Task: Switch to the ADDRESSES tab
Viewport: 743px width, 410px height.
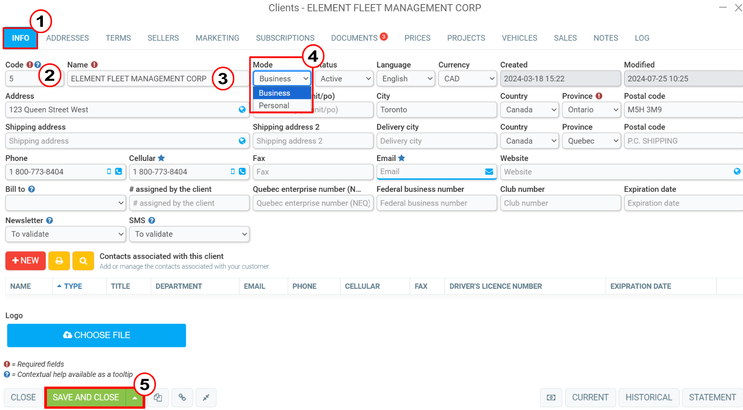Action: pyautogui.click(x=67, y=38)
